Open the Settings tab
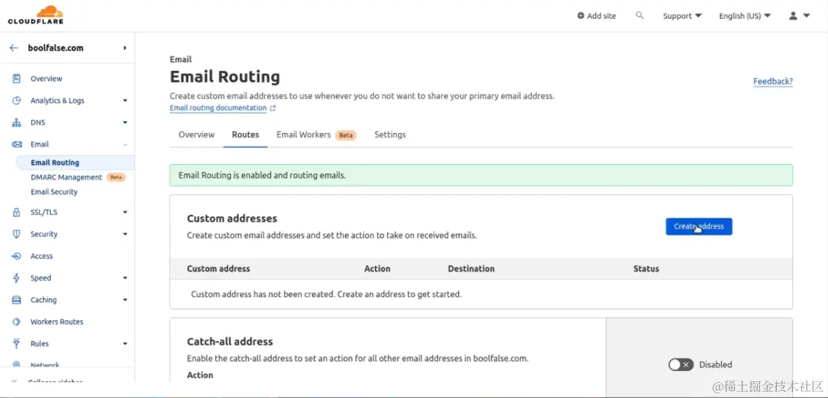This screenshot has width=828, height=398. pos(390,134)
